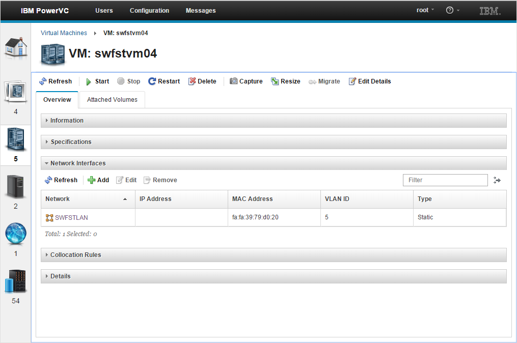Switch to the Attached Volumes tab
The image size is (517, 343).
coord(112,100)
